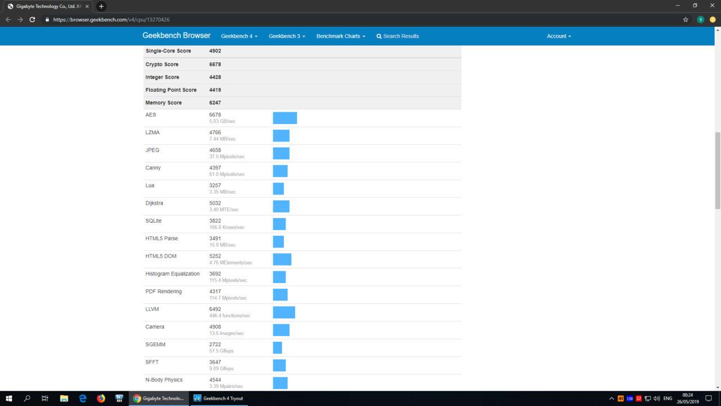
Task: Open the Action Center notifications icon
Action: click(x=709, y=399)
